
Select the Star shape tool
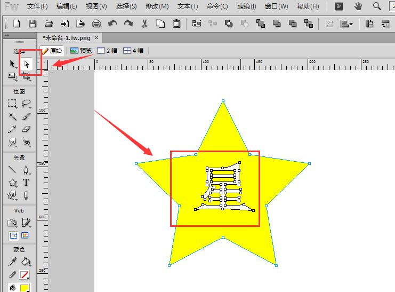click(13, 183)
